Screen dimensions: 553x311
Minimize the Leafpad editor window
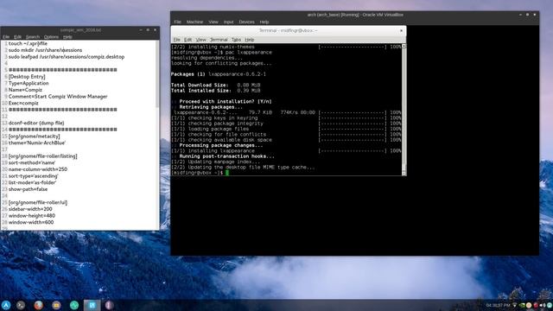(141, 30)
